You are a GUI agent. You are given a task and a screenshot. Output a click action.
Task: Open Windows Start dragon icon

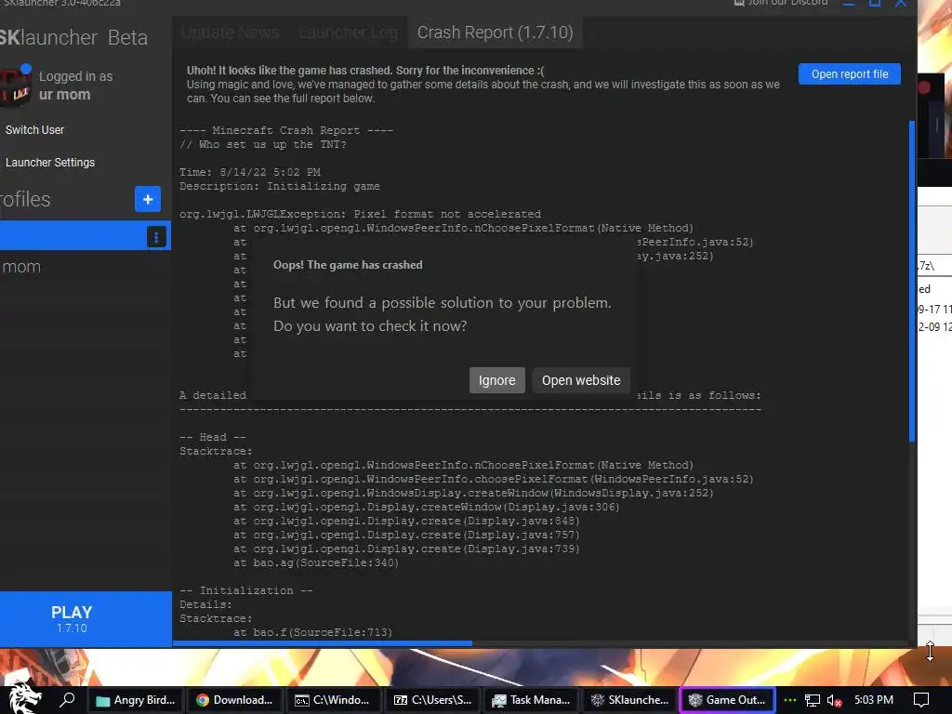coord(23,698)
